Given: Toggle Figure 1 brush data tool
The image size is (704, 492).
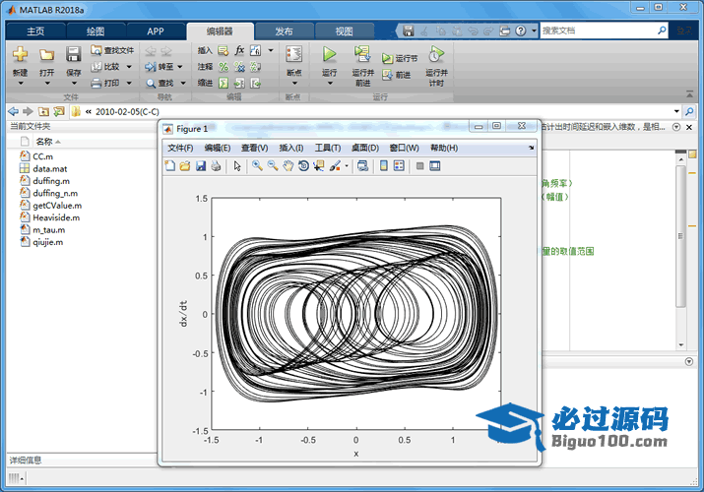Looking at the screenshot, I should tap(335, 166).
